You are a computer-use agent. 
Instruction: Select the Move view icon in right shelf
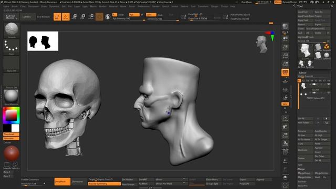pyautogui.click(x=285, y=127)
